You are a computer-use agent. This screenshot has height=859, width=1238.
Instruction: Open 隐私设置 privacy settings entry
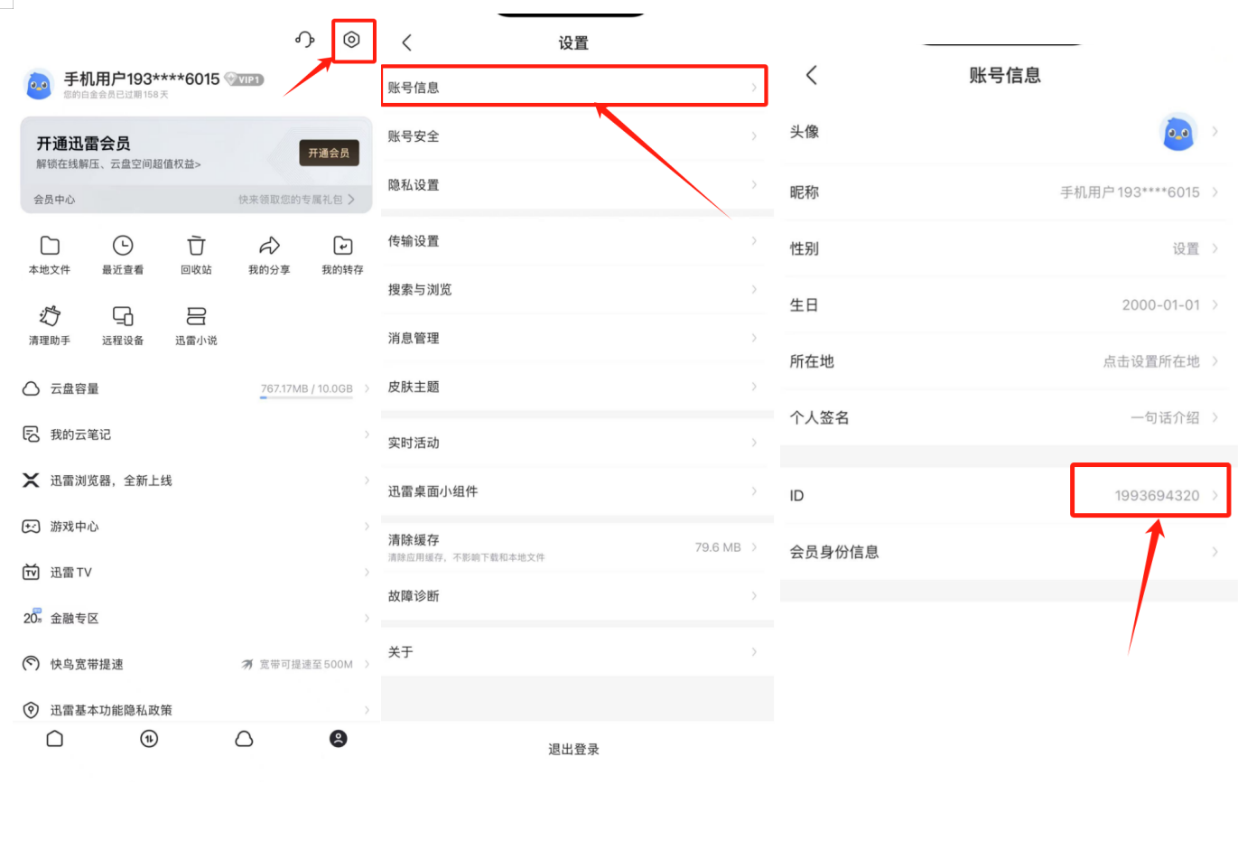click(572, 185)
